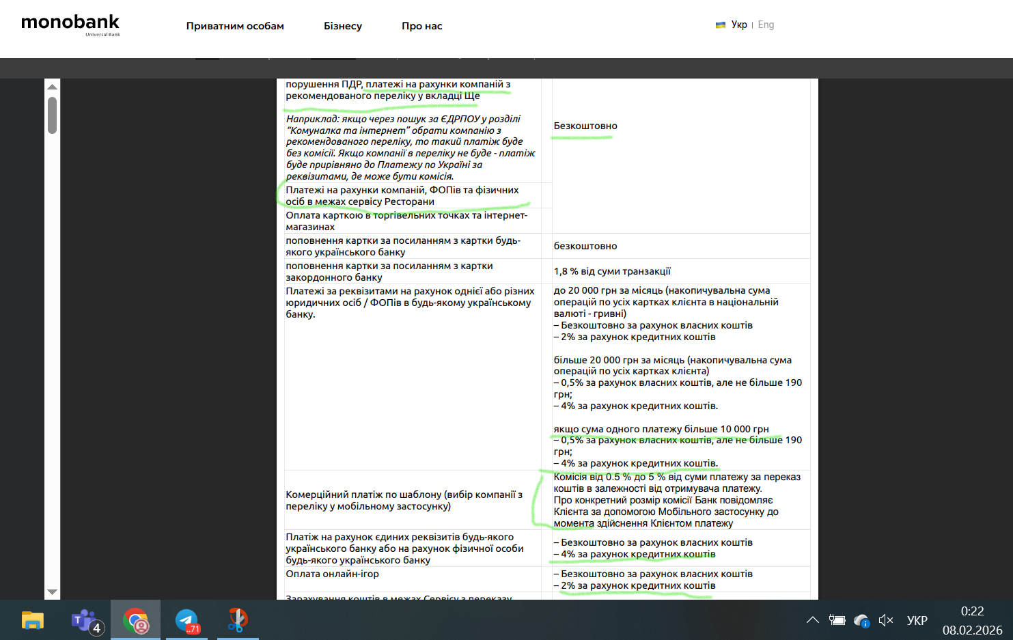Open the Бізнесу menu

[343, 26]
